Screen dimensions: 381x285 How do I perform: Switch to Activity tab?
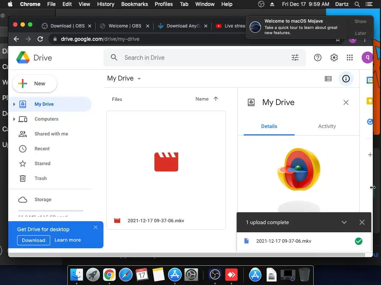click(327, 126)
